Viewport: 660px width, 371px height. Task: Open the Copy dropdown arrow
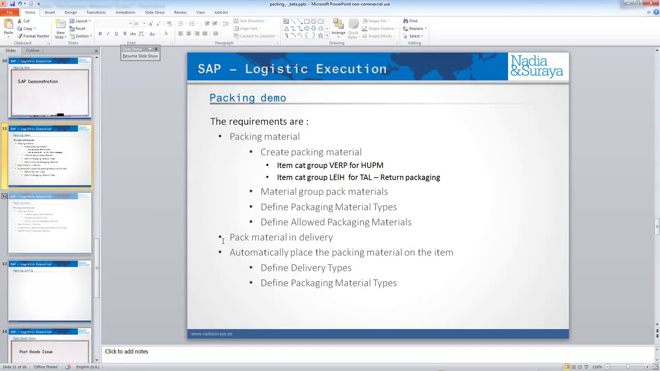pos(35,29)
